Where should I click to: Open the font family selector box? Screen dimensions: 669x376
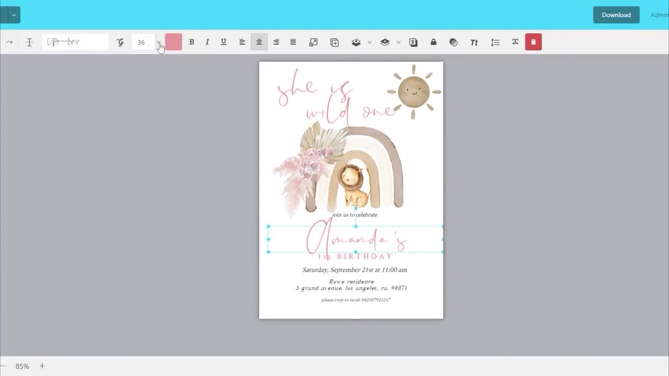point(75,42)
